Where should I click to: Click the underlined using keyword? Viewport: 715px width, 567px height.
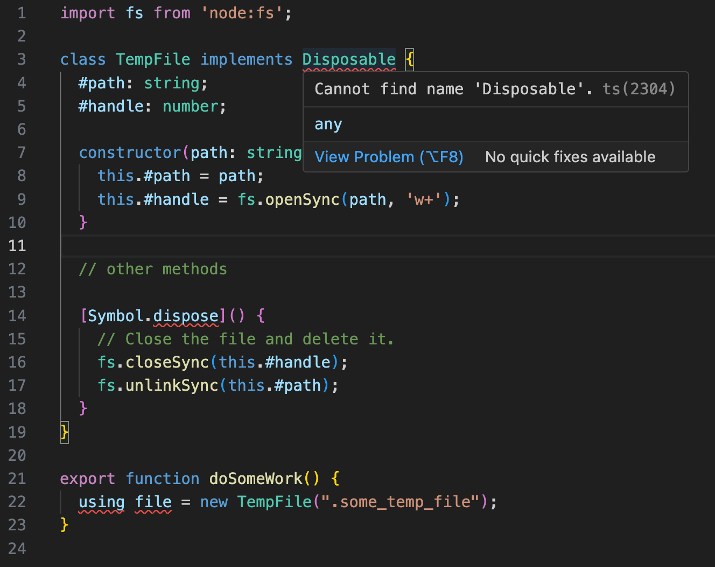click(101, 502)
